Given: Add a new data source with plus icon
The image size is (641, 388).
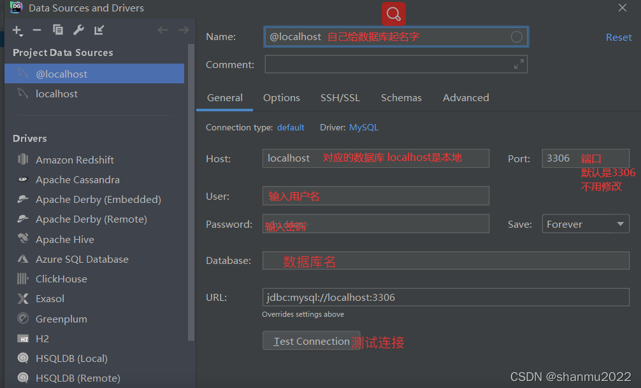Looking at the screenshot, I should point(18,31).
